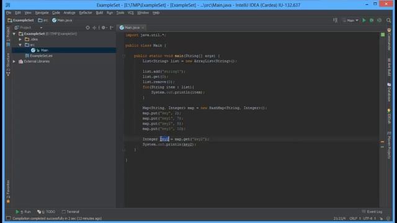This screenshot has width=397, height=223.
Task: Open the Event Log button
Action: point(372,212)
